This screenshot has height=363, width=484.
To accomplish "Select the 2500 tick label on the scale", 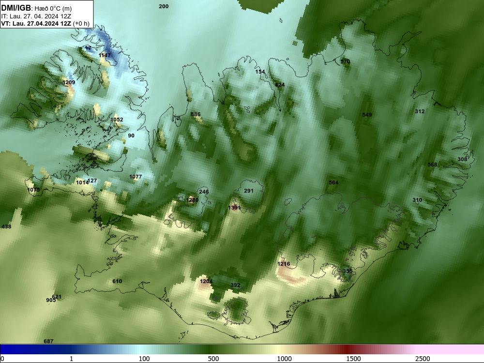I will pos(423,359).
